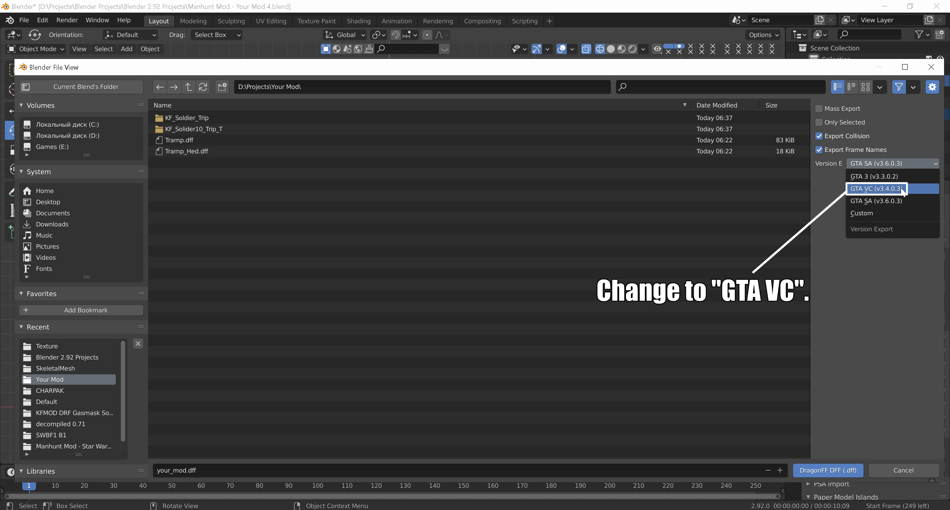Image resolution: width=950 pixels, height=510 pixels.
Task: Collapse the Recent panel
Action: click(x=21, y=327)
